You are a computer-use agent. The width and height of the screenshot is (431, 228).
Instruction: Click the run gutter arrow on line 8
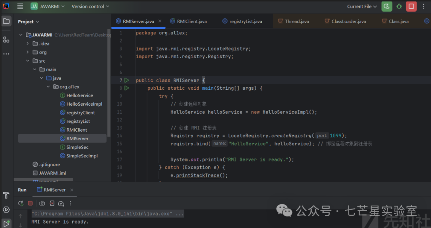click(127, 88)
